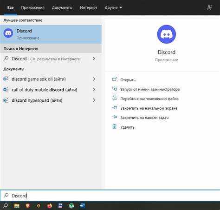Choose Перейти к расположению файла
This screenshot has height=210, width=220.
149,99
